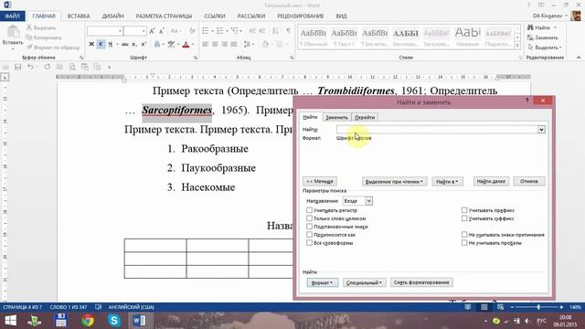Decrease font size with the small A icon
Image resolution: width=585 pixels, height=329 pixels.
162,31
